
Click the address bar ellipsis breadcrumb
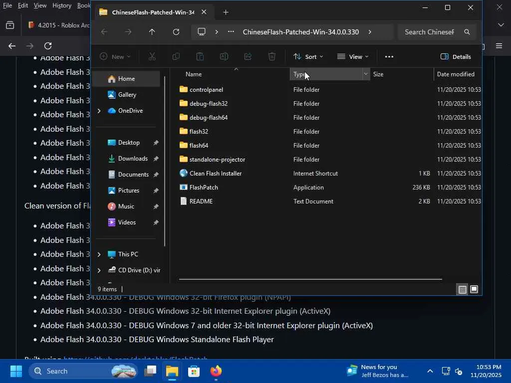click(x=231, y=32)
